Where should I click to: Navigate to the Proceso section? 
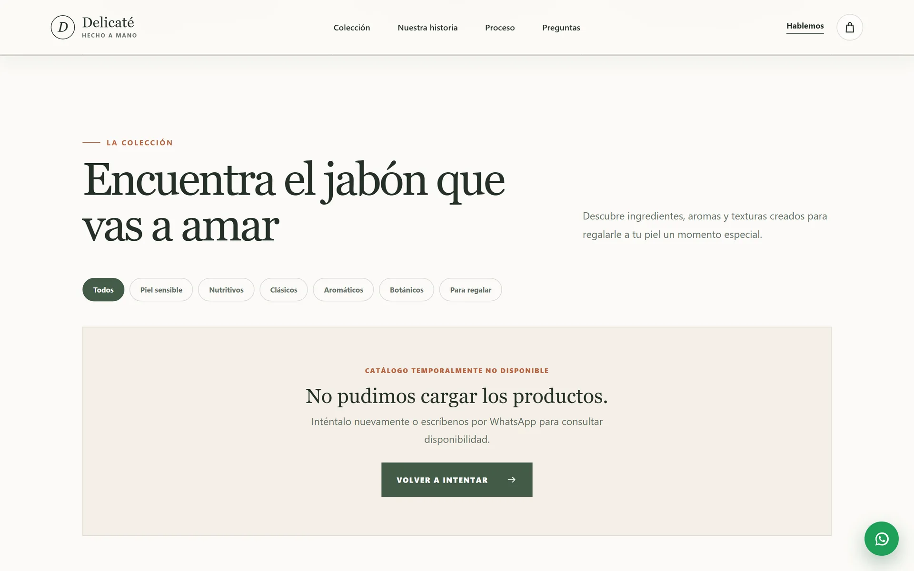[500, 28]
